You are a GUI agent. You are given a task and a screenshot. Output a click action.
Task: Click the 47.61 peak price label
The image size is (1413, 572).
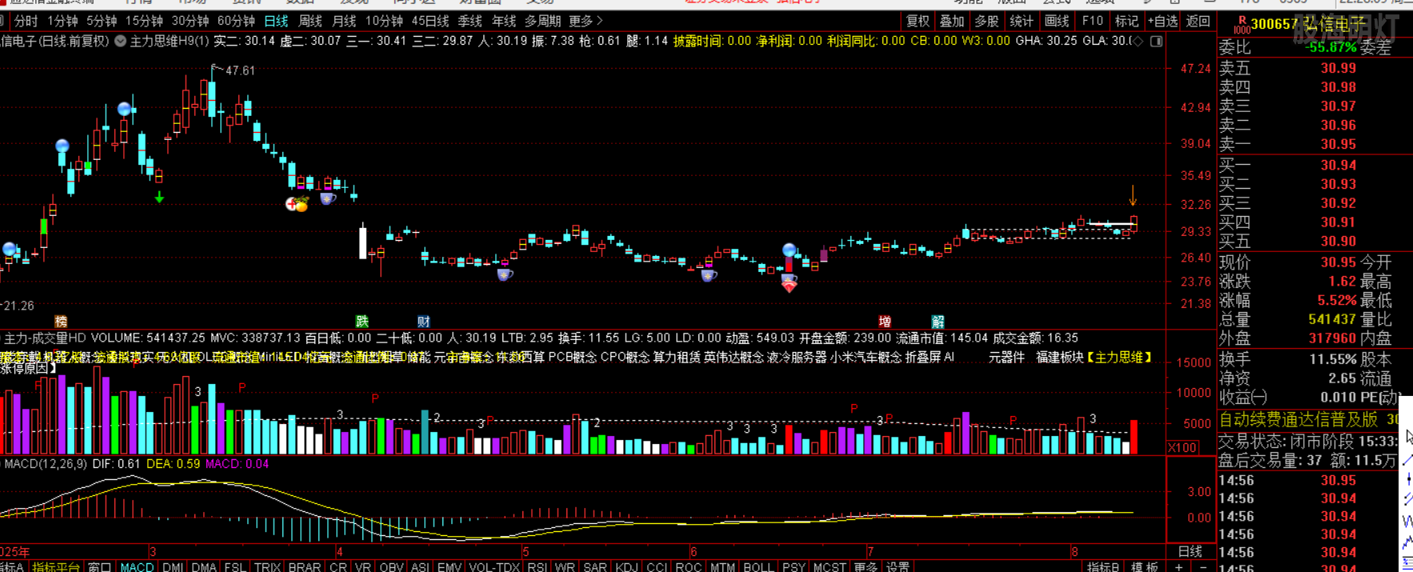(x=239, y=71)
